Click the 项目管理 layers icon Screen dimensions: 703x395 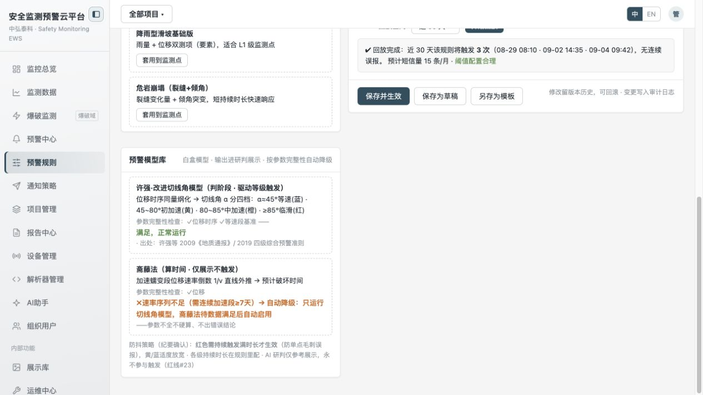17,209
